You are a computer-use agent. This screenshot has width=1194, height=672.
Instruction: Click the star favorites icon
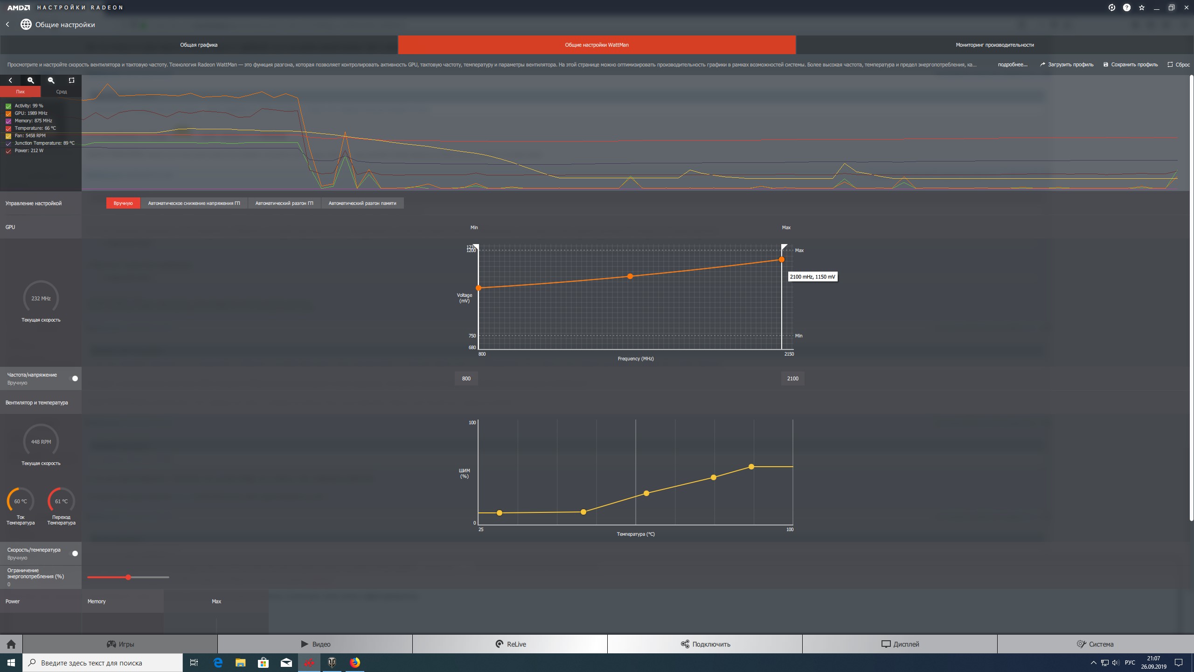(x=1141, y=7)
